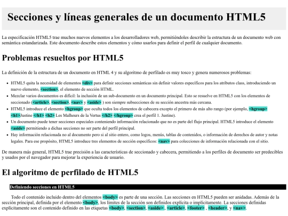Click the highlighted <div> tag

[87, 83]
